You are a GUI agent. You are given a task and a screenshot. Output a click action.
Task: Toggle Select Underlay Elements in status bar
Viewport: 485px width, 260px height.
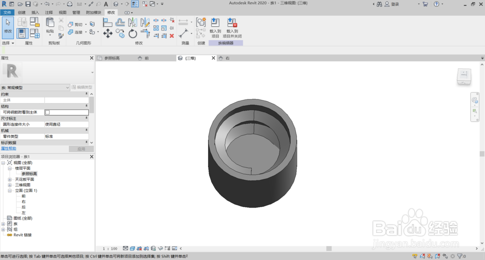click(x=422, y=256)
